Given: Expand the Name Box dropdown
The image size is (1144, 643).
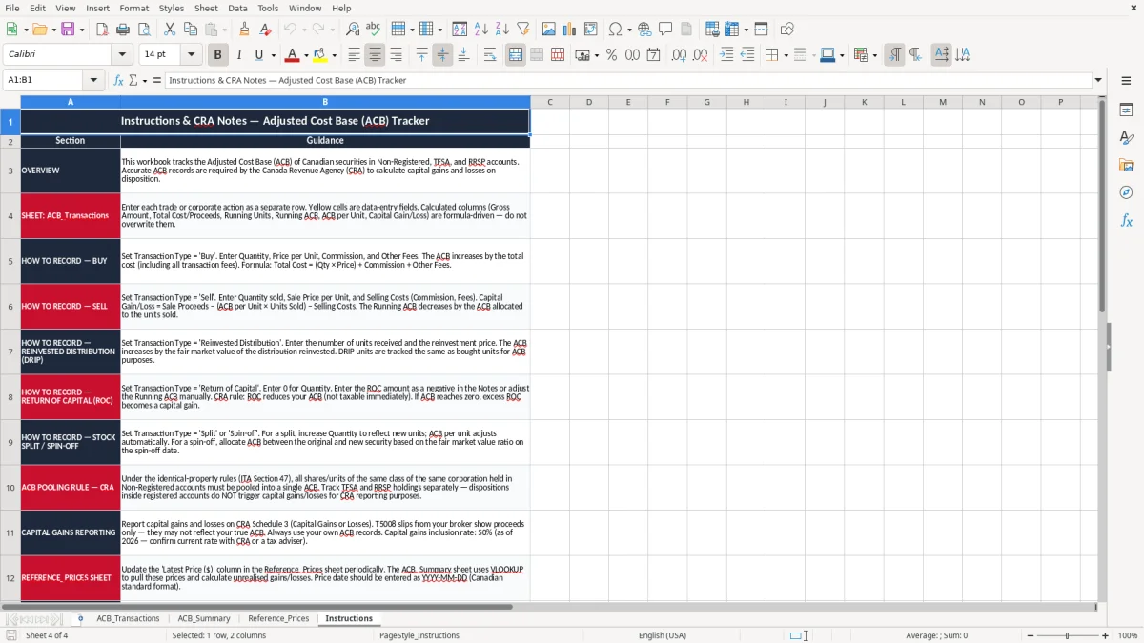Looking at the screenshot, I should click(x=93, y=80).
